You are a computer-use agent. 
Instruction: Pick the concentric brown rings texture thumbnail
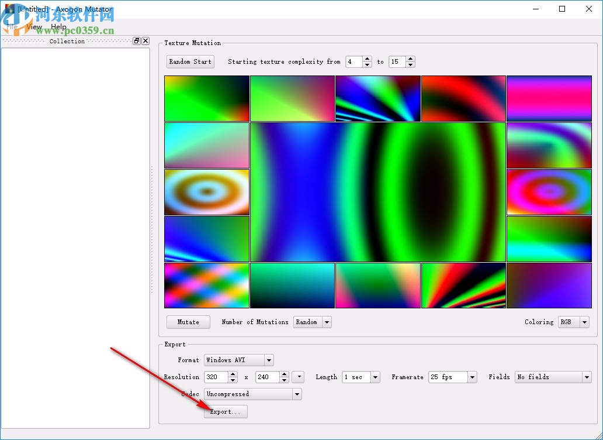(207, 192)
